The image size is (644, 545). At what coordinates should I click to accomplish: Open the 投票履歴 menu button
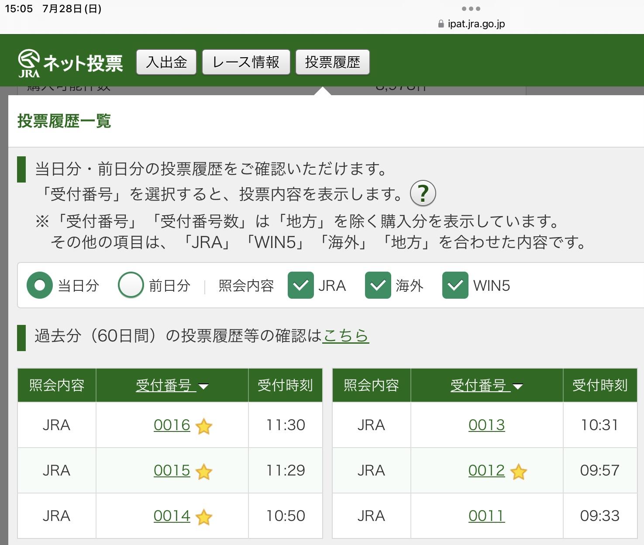tap(332, 62)
